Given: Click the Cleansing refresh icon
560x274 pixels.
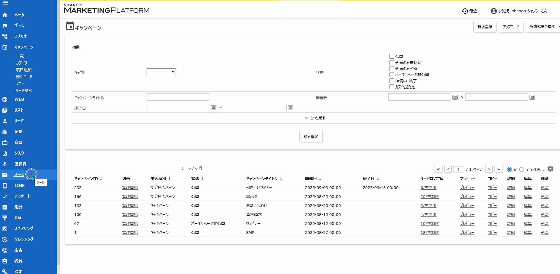Looking at the screenshot, I should click(5, 240).
